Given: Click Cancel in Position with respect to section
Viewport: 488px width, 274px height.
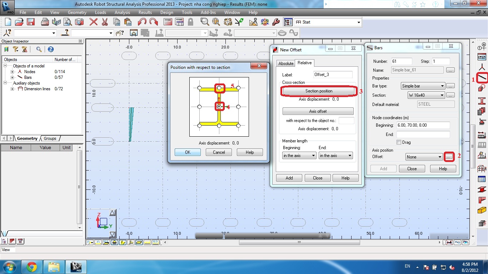Looking at the screenshot, I should pos(219,152).
